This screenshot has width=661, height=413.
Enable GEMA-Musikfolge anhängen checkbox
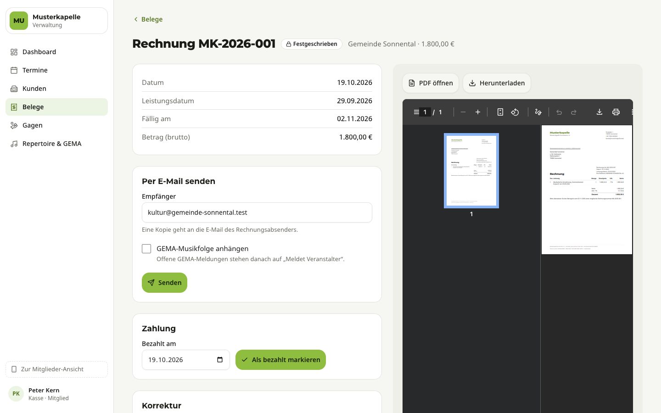(x=146, y=249)
